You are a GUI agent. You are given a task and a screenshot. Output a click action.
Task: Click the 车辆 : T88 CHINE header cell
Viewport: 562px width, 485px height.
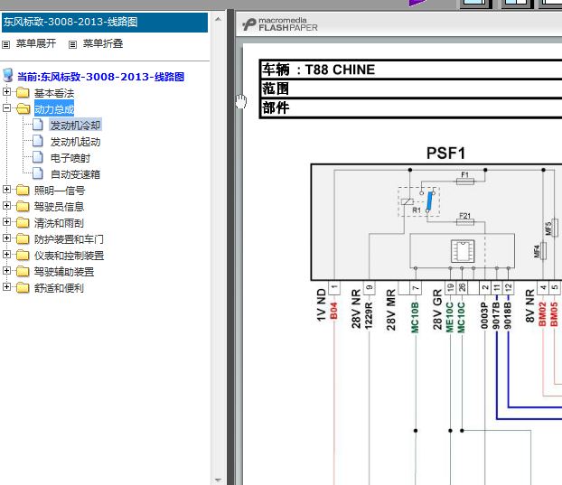tap(411, 70)
